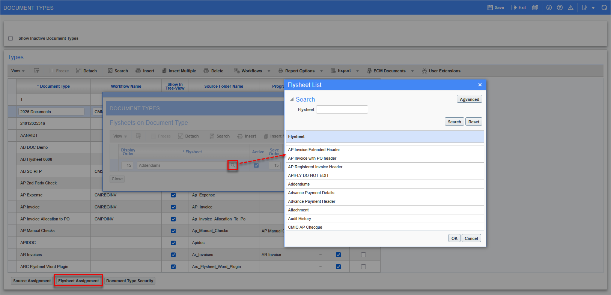Open the information circle icon in the header
The image size is (611, 295).
[549, 7]
